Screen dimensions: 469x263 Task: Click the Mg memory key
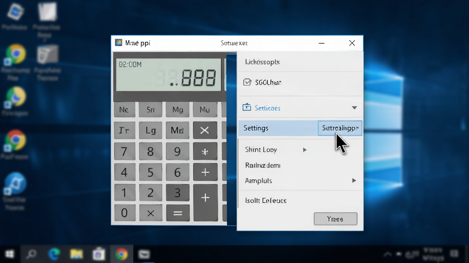coord(178,110)
